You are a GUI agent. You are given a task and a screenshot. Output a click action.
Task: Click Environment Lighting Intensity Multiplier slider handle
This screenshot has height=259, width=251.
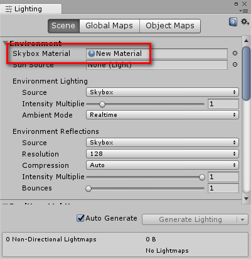coord(102,104)
